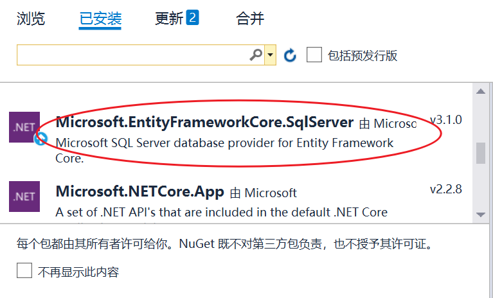Viewport: 493px width, 298px height.
Task: Check the 不再显示此内容 checkbox
Action: 24,271
